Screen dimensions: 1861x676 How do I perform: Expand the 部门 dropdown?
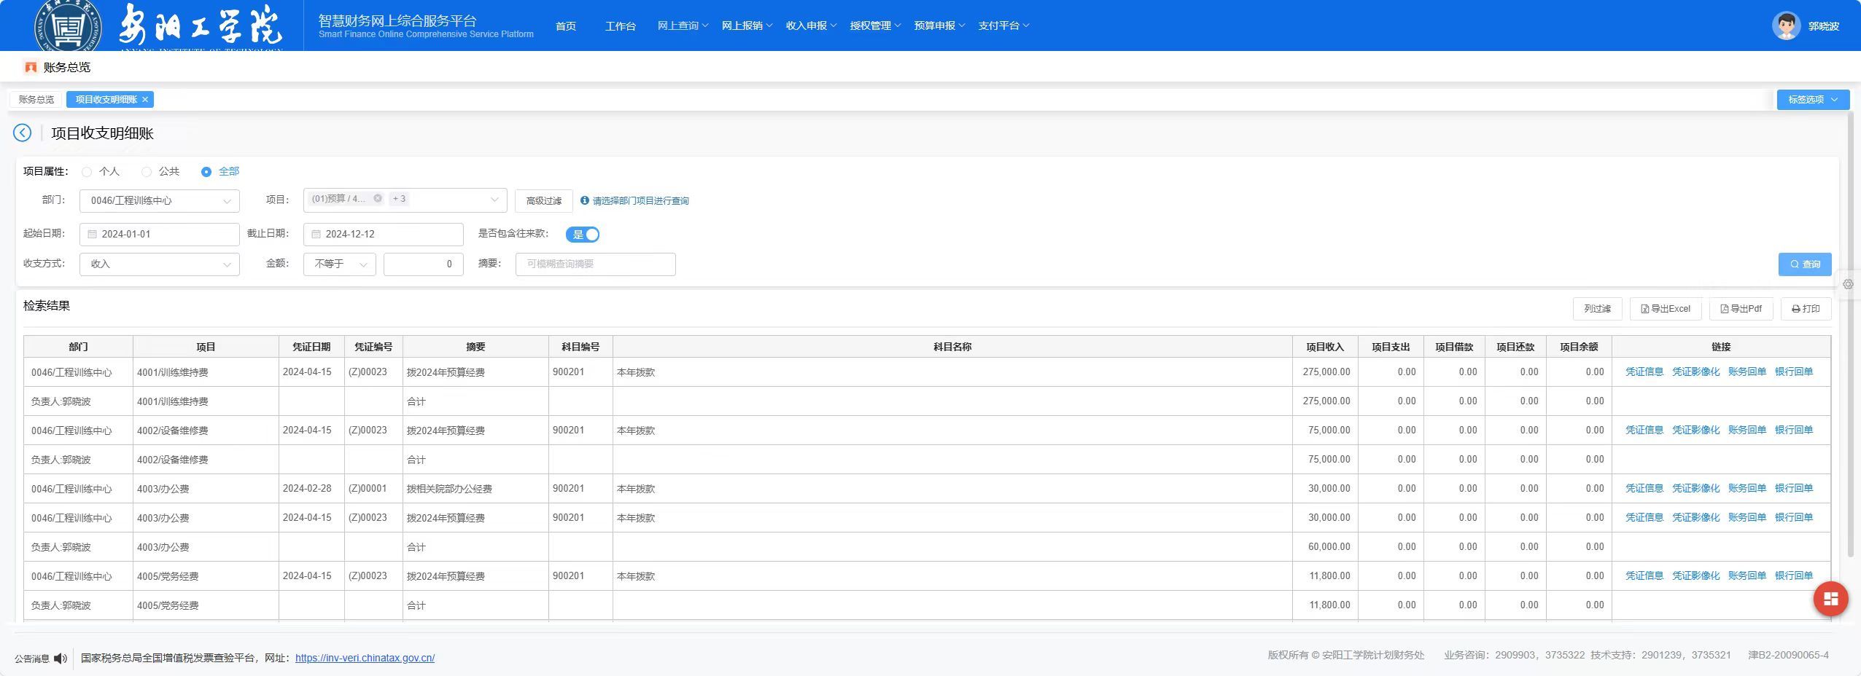(x=159, y=200)
